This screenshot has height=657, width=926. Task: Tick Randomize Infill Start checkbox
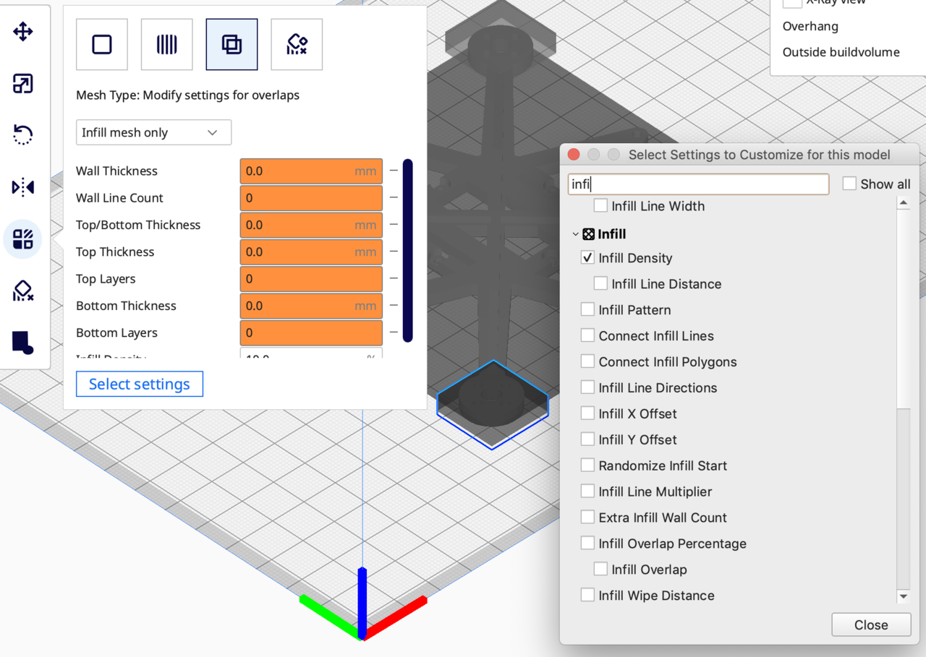(x=587, y=466)
